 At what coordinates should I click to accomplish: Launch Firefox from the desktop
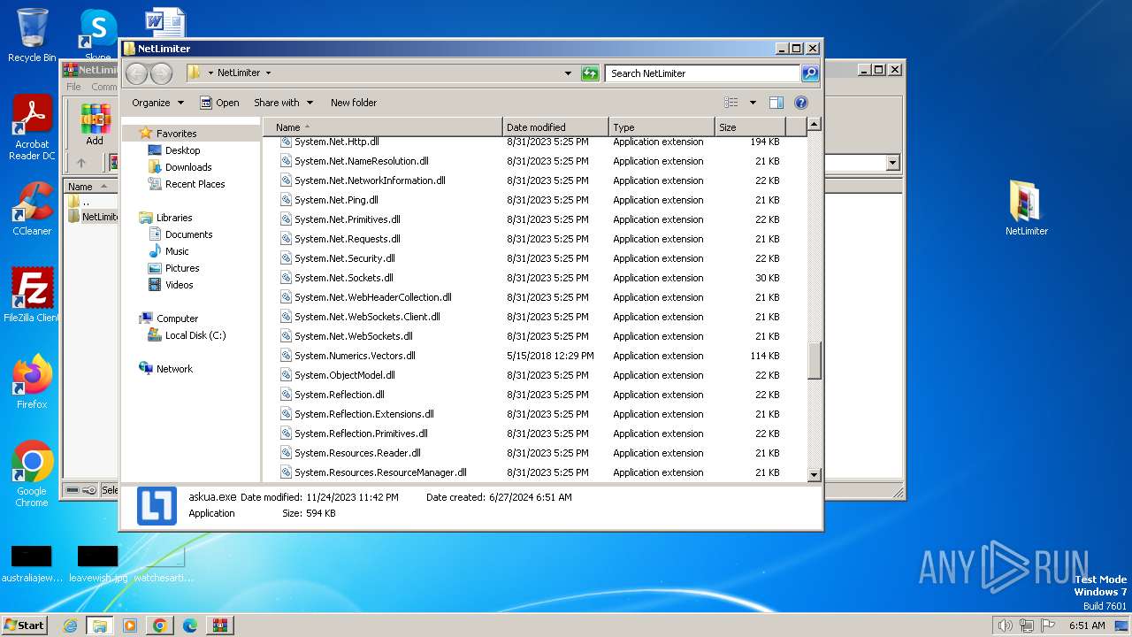tap(32, 381)
